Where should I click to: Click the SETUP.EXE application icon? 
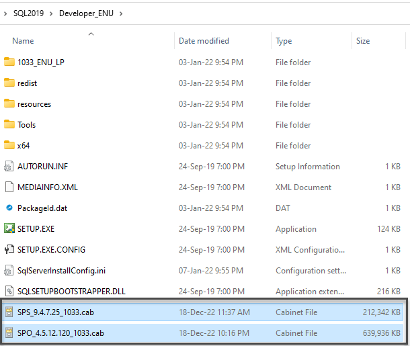[x=9, y=228]
